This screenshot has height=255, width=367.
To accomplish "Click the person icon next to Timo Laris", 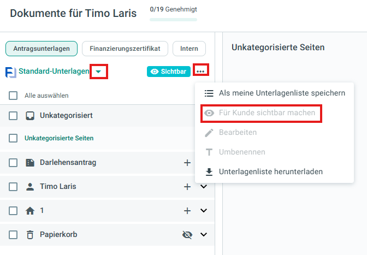I will point(30,187).
